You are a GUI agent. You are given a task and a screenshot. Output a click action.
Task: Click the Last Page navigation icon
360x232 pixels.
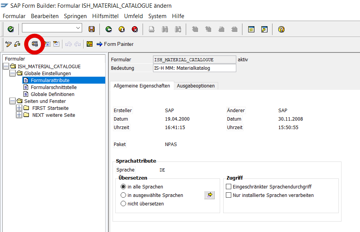point(234,29)
